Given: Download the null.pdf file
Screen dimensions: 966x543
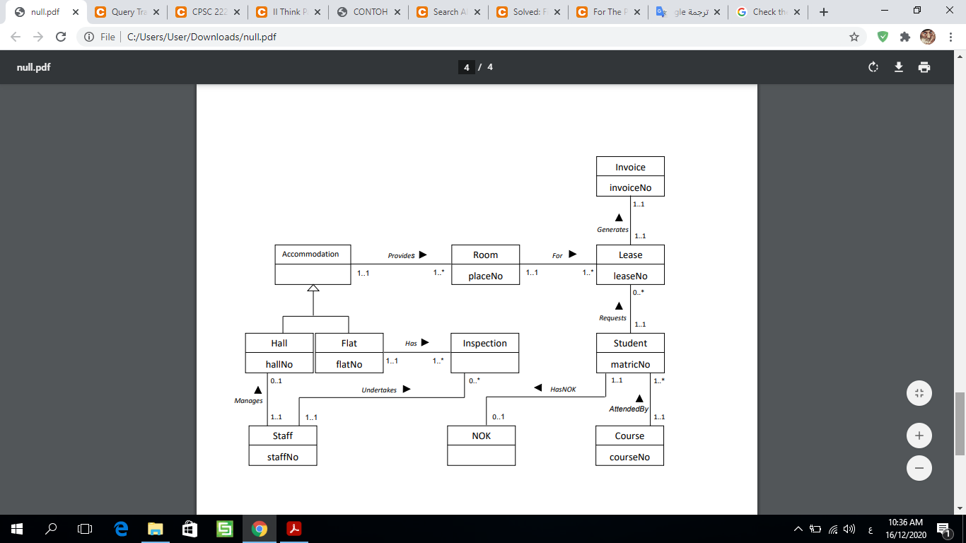Looking at the screenshot, I should click(x=898, y=66).
